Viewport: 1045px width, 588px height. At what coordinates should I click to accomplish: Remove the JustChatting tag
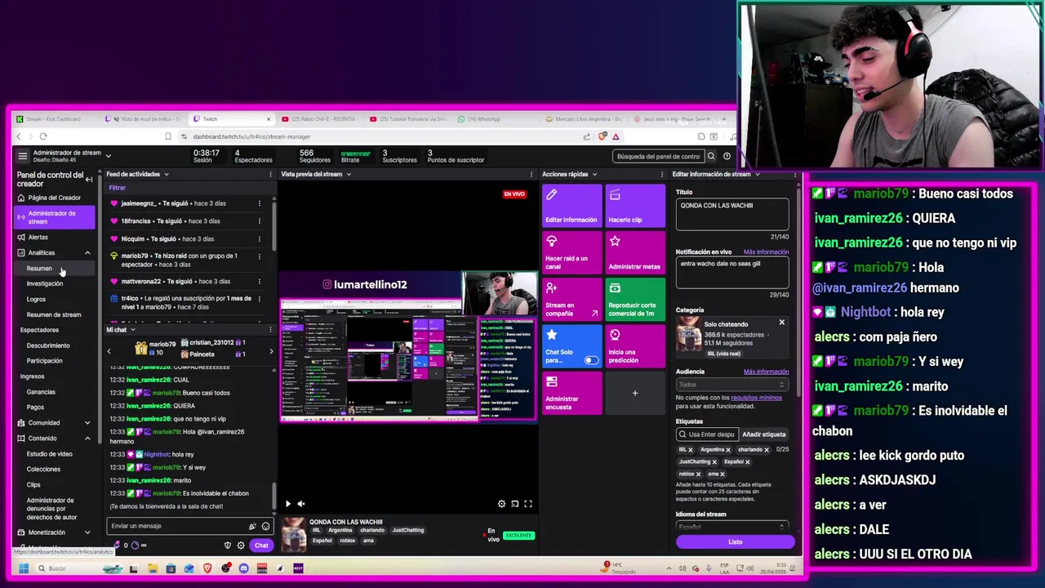tap(714, 462)
